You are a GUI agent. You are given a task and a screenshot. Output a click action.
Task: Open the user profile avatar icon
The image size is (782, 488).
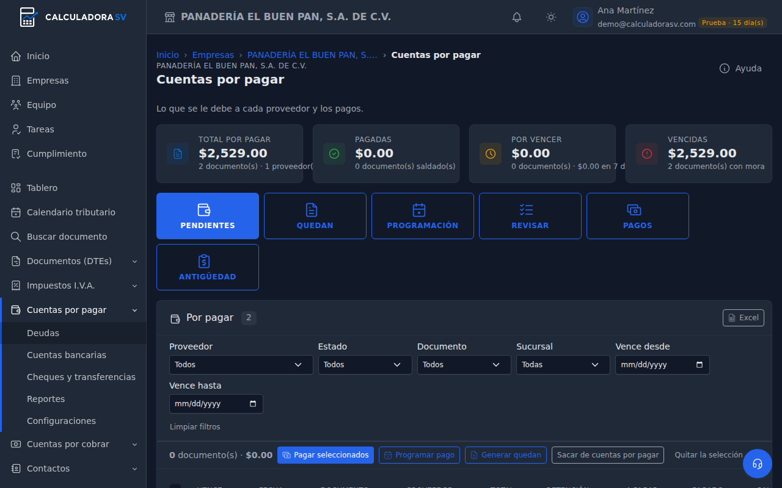583,17
